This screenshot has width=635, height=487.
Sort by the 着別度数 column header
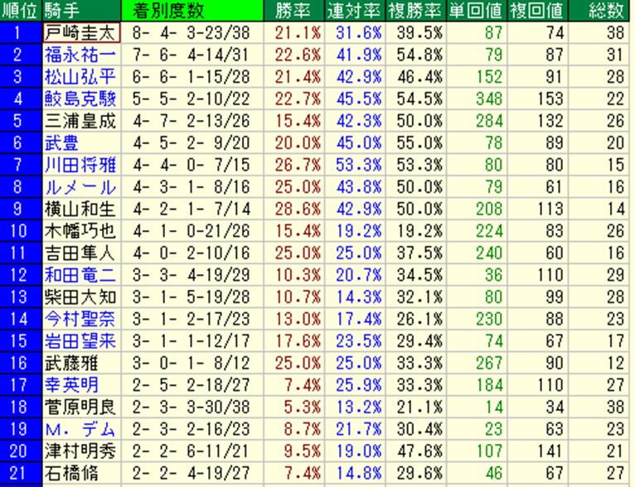point(192,11)
